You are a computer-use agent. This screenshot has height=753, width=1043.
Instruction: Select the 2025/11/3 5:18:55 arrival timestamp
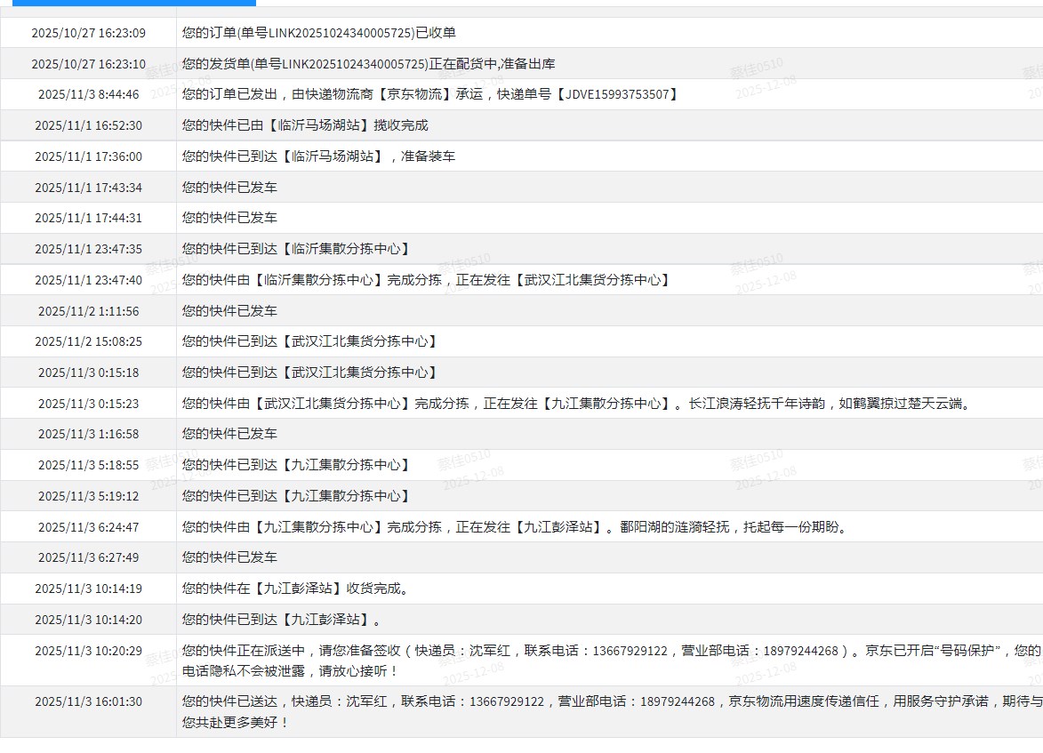coord(88,465)
